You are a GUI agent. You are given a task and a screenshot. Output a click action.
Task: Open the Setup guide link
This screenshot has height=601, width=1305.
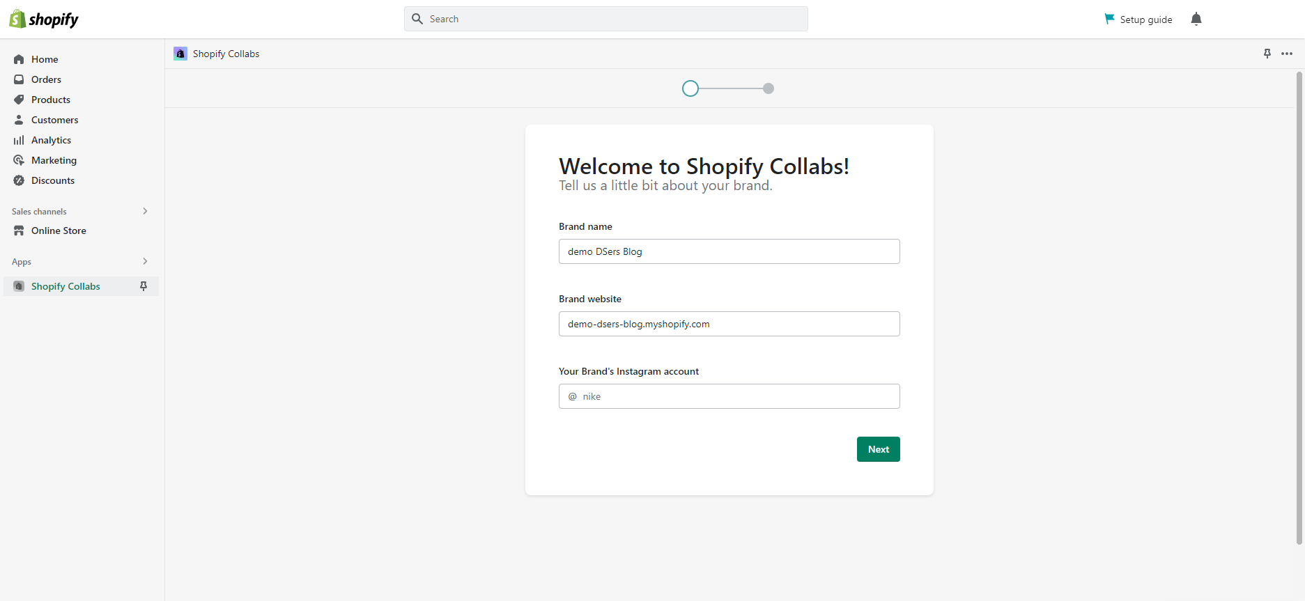pyautogui.click(x=1146, y=19)
